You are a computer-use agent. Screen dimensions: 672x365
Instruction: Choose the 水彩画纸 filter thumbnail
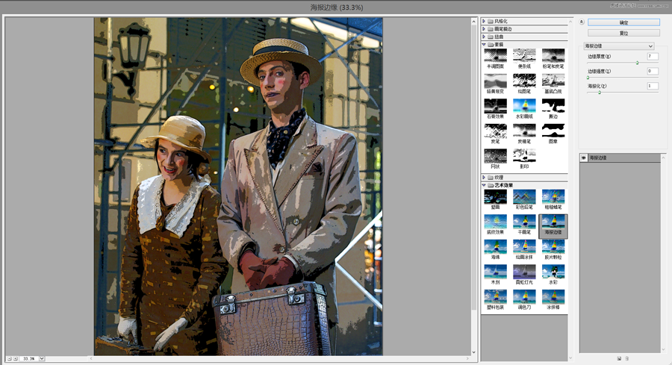(523, 106)
